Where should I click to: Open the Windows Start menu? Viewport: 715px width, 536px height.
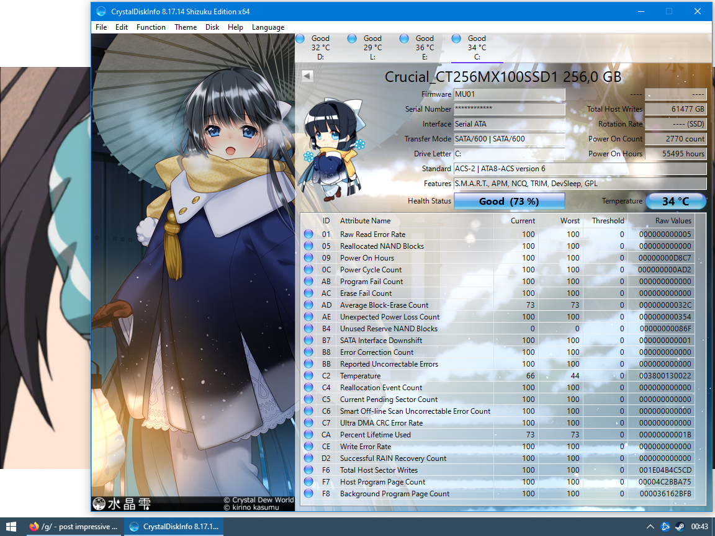click(11, 527)
